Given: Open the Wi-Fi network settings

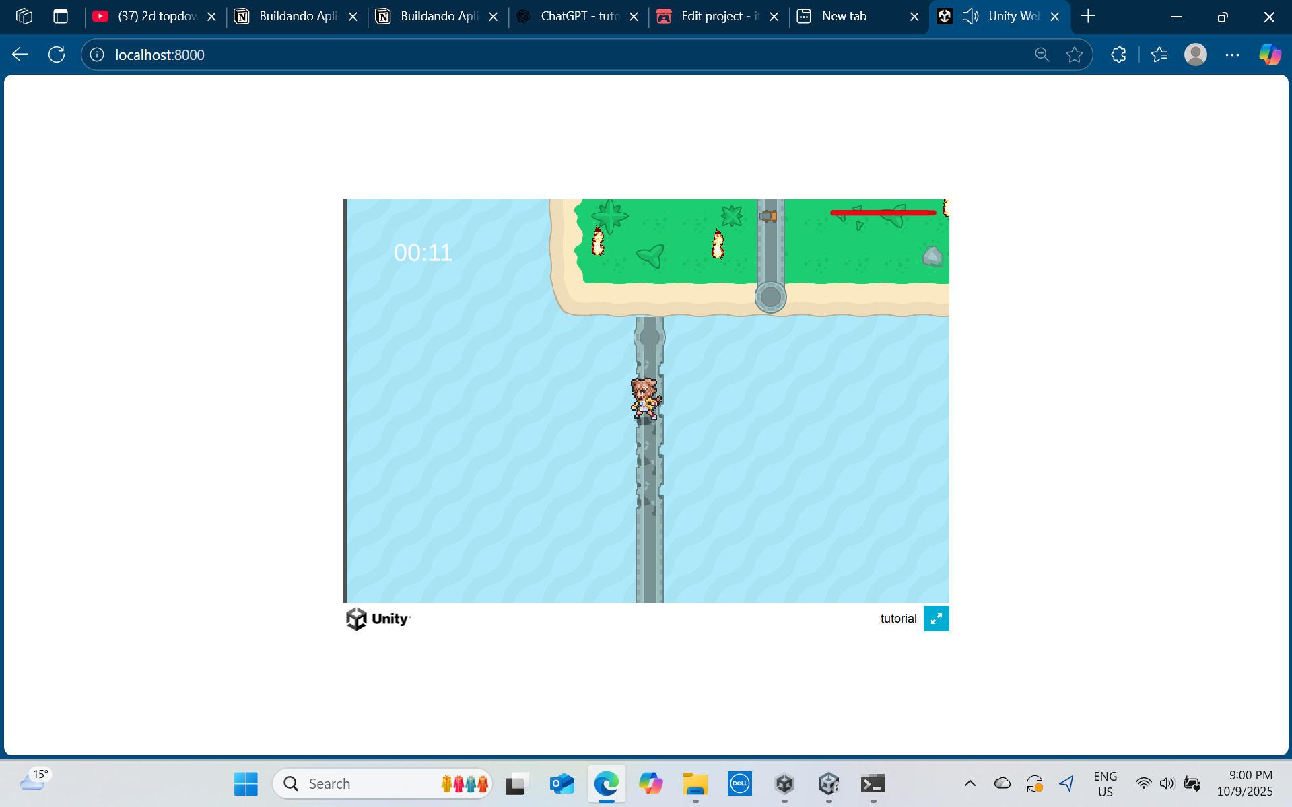Looking at the screenshot, I should tap(1143, 783).
